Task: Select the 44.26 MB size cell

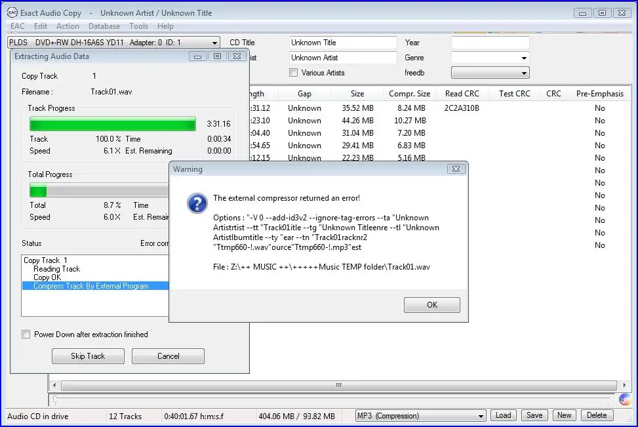Action: point(357,121)
